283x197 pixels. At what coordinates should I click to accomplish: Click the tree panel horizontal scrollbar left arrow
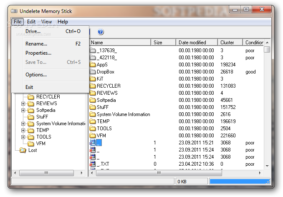coord(15,173)
